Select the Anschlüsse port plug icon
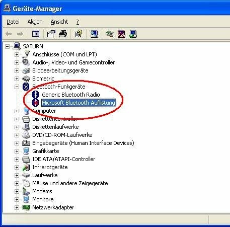230x227 pixels. [26, 54]
